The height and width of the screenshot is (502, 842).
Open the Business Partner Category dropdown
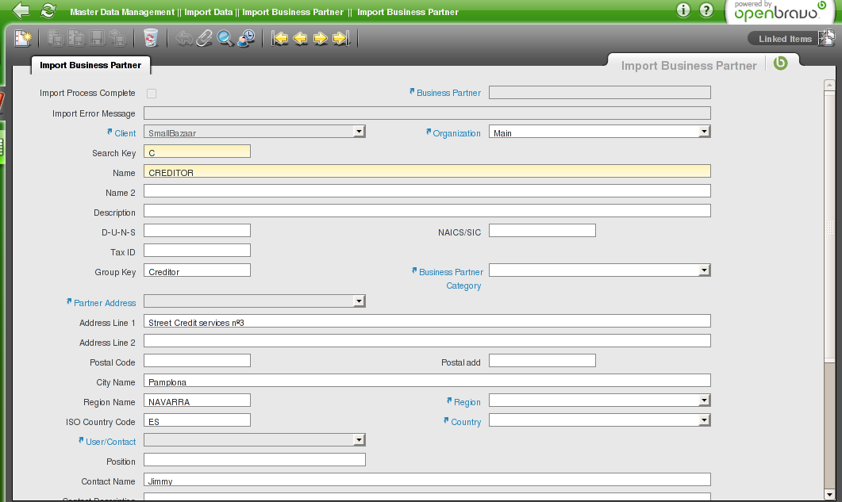coord(704,270)
